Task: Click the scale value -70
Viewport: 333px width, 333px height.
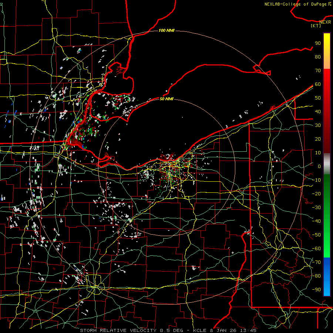Action: coord(316,262)
